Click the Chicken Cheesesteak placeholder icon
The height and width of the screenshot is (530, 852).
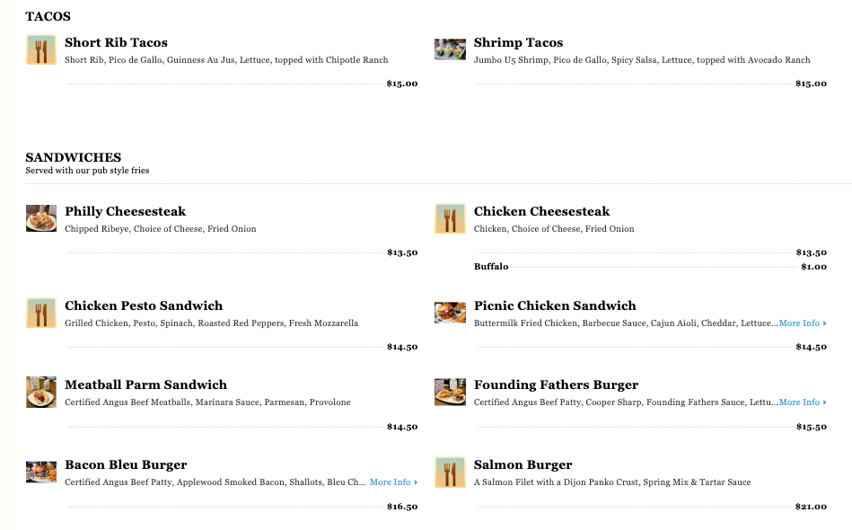[450, 218]
